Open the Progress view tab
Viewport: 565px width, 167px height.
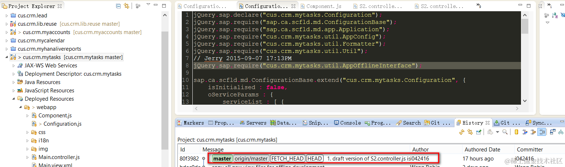coord(378,123)
